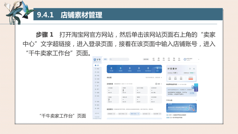238x134 pixels.
Task: Open the 关于千牛 link in the sidebar
Action: (x=97, y=114)
